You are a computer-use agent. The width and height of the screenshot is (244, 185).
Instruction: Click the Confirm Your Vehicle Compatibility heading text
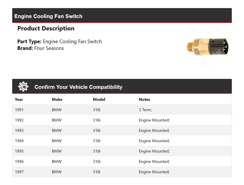click(78, 87)
